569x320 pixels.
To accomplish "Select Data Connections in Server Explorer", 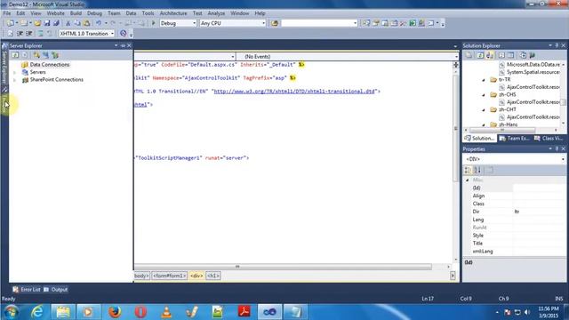I will [x=50, y=65].
